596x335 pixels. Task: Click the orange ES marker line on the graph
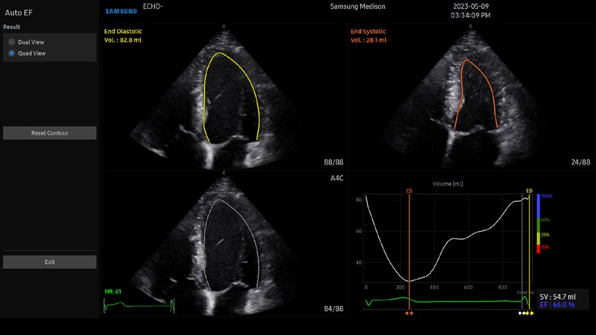(x=409, y=250)
